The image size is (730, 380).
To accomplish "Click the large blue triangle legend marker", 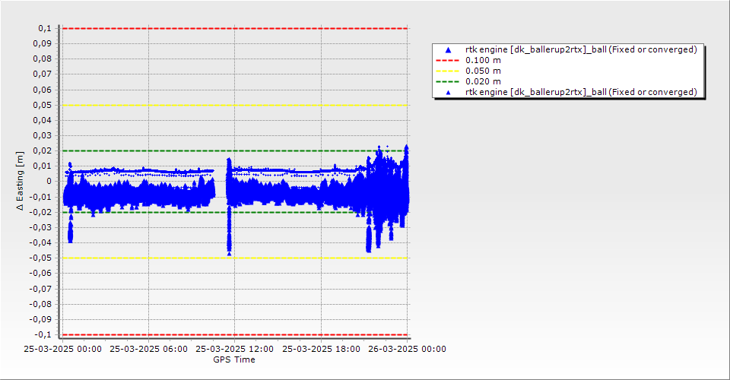I will coord(448,49).
